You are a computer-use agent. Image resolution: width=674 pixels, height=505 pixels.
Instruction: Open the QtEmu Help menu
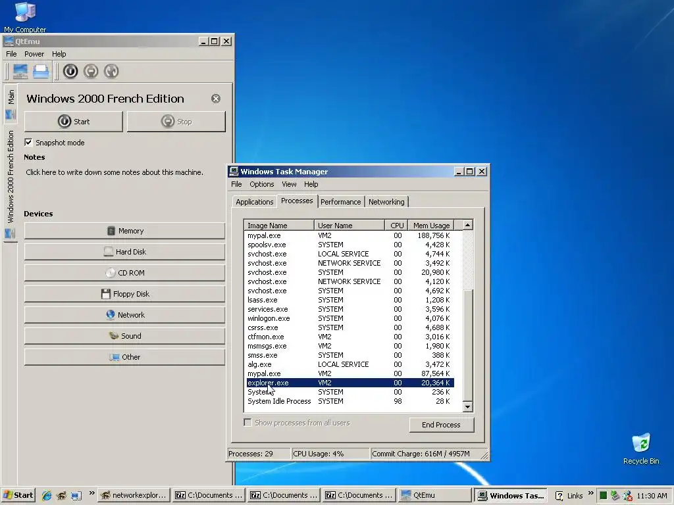pyautogui.click(x=59, y=54)
